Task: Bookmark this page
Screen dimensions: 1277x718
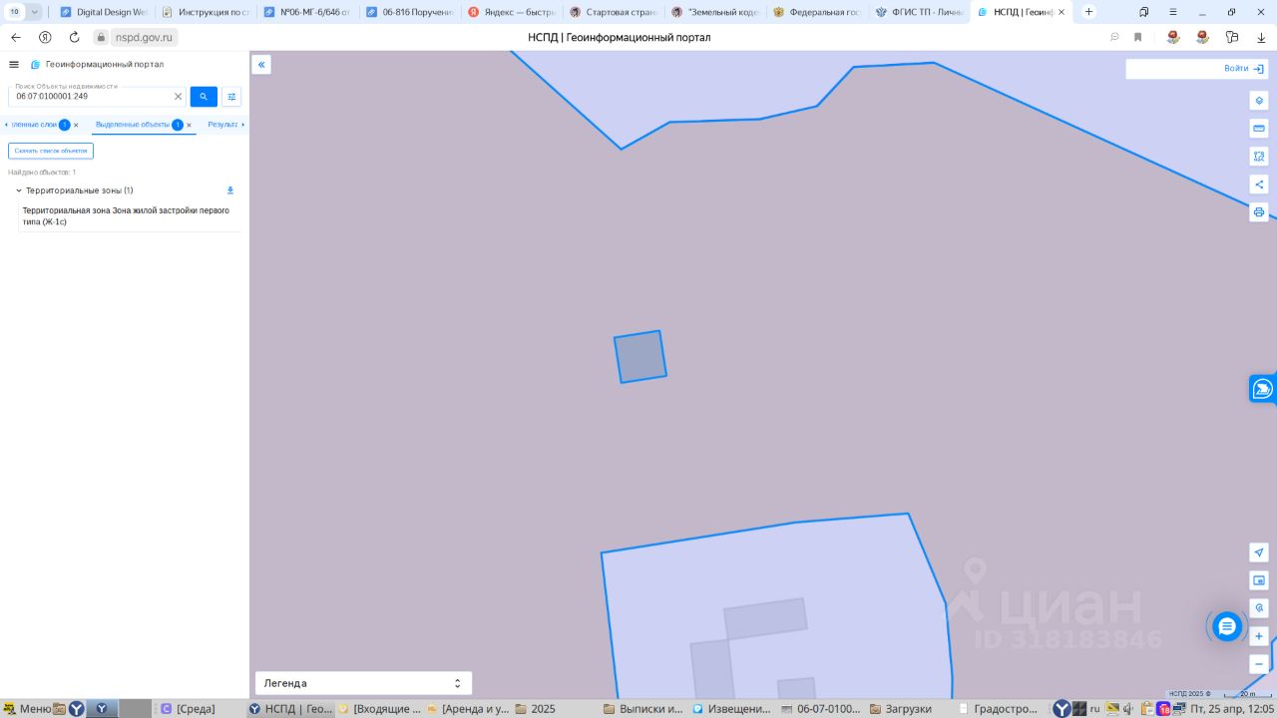Action: click(1137, 37)
